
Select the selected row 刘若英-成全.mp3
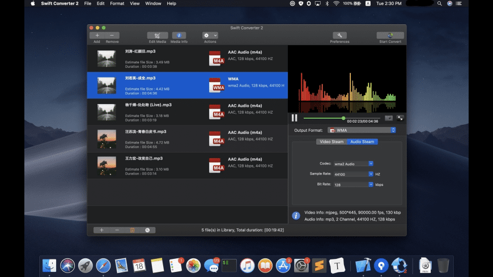pos(188,85)
